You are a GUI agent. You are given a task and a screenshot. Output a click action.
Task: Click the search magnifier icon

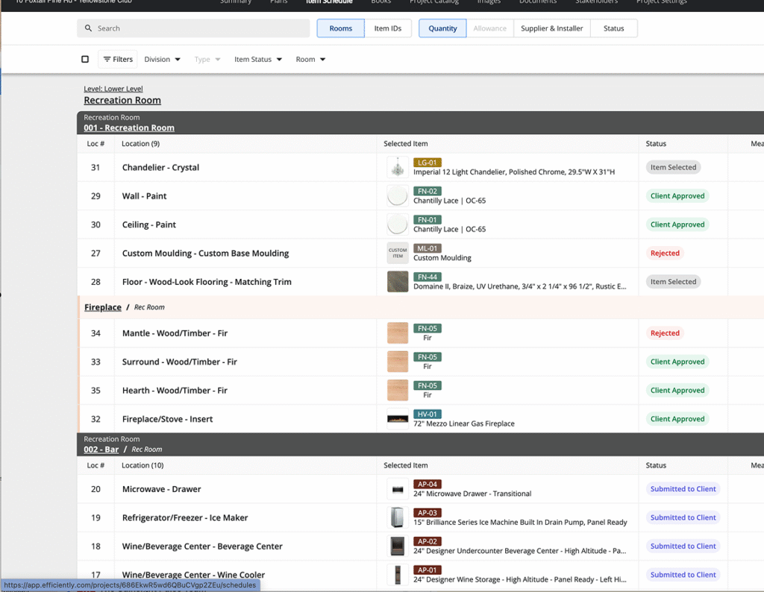(88, 28)
